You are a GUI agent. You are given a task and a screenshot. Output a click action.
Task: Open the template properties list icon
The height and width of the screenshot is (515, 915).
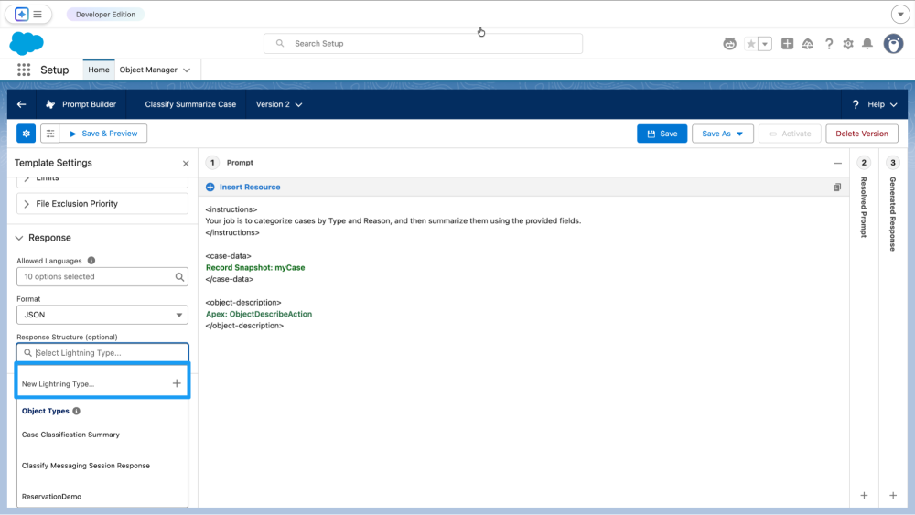tap(50, 134)
